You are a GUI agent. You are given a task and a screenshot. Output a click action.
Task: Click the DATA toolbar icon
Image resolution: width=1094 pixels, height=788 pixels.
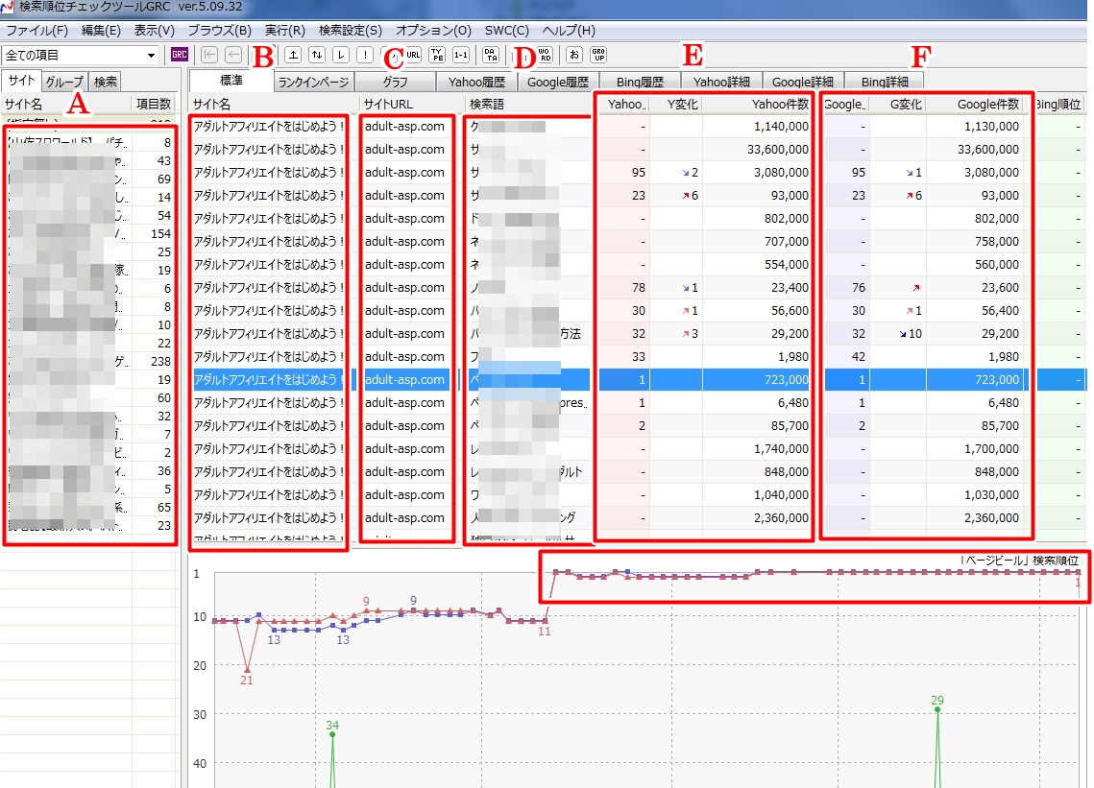[x=491, y=55]
